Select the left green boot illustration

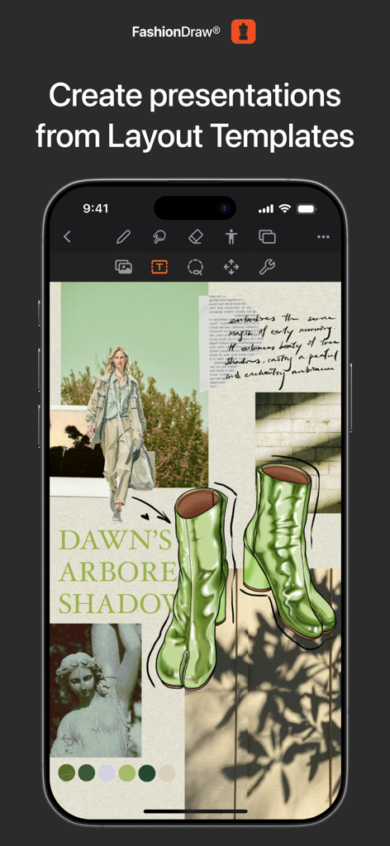pyautogui.click(x=192, y=589)
